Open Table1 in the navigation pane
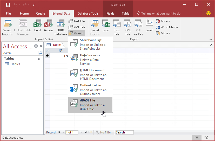Screen dimensions: 215x141 click(16, 64)
